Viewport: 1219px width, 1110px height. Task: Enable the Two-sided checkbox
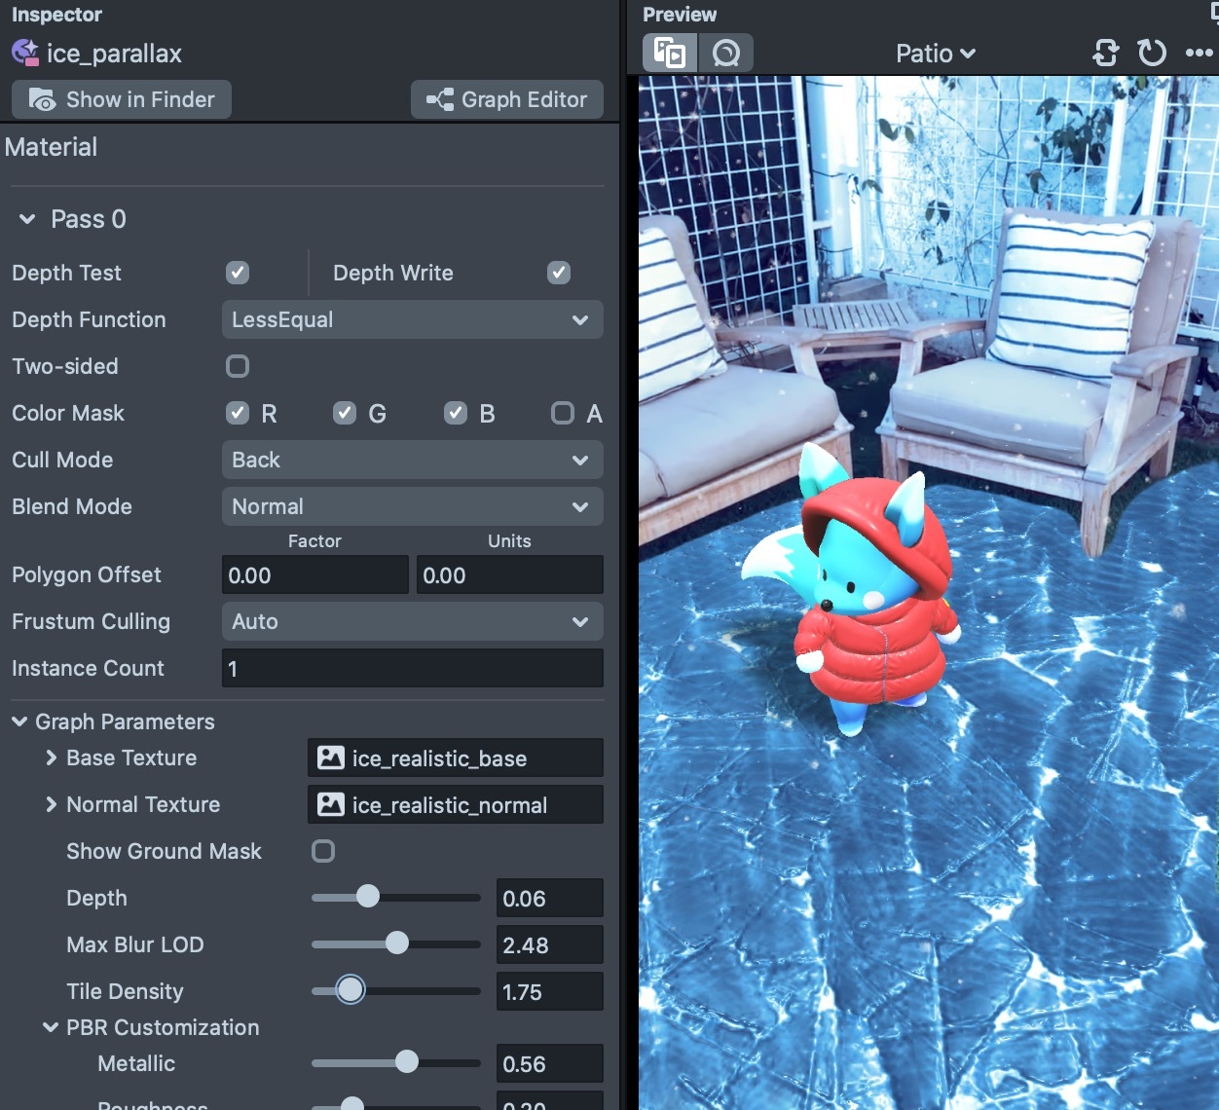pos(238,366)
